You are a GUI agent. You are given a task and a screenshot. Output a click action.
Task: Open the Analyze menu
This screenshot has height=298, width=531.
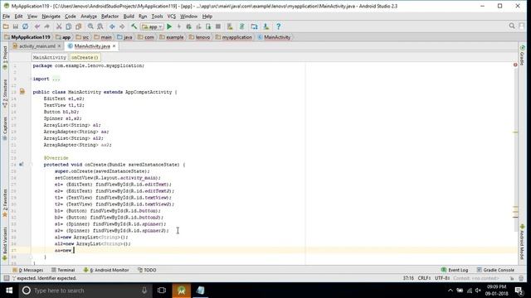pos(89,17)
